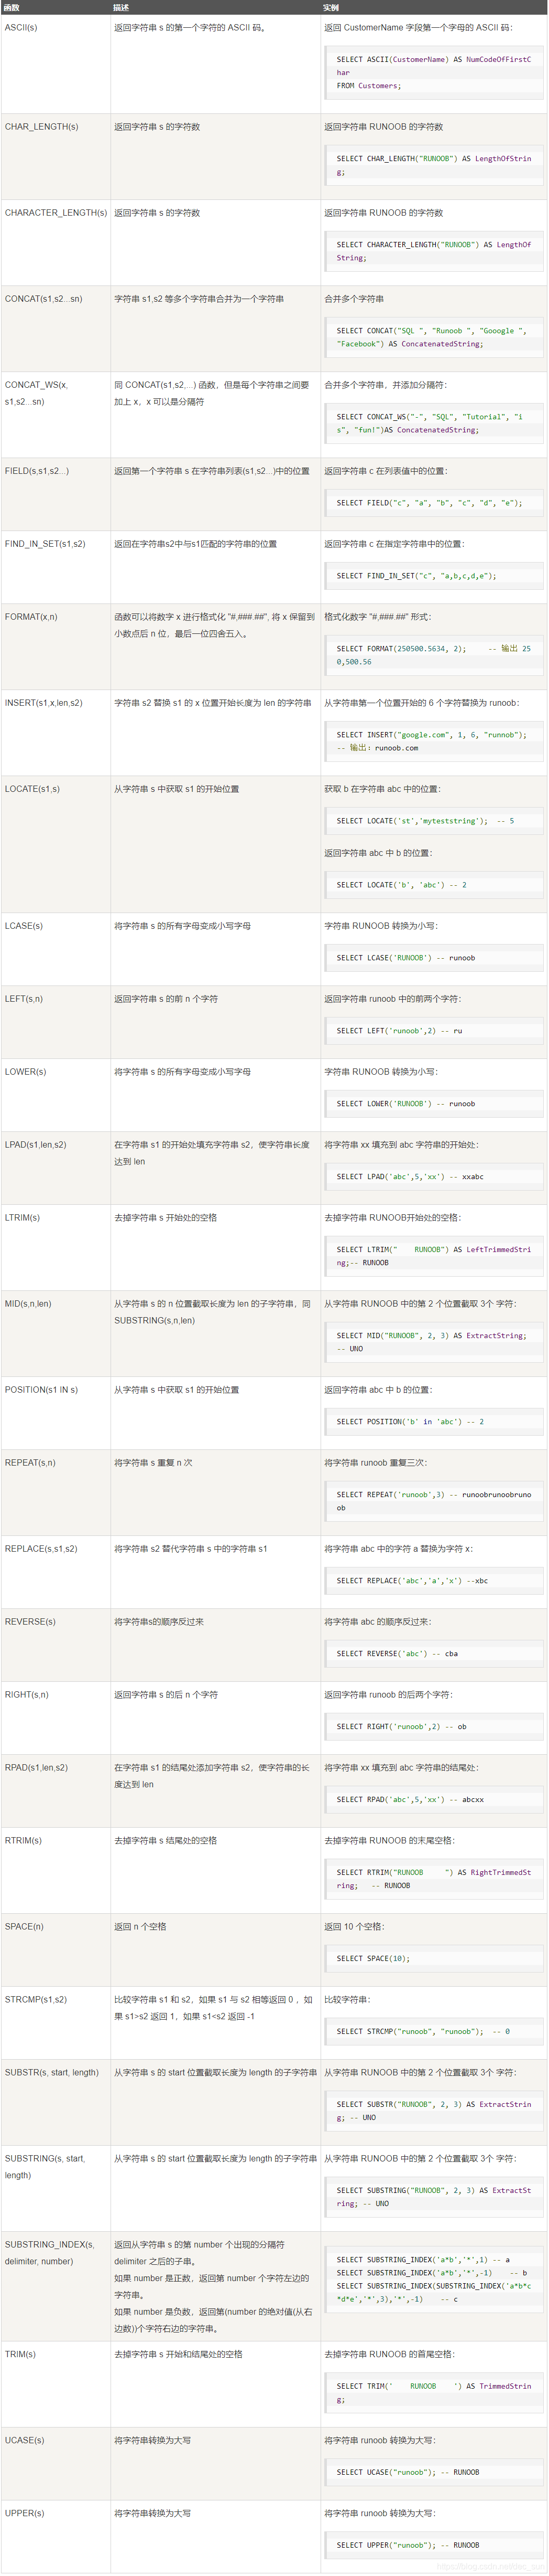Click the SELECT RPAD('abc',5,'xx') code block
549x2576 pixels.
pos(434,1800)
